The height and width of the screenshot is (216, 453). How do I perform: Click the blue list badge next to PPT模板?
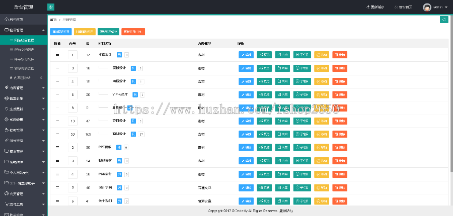click(x=119, y=147)
